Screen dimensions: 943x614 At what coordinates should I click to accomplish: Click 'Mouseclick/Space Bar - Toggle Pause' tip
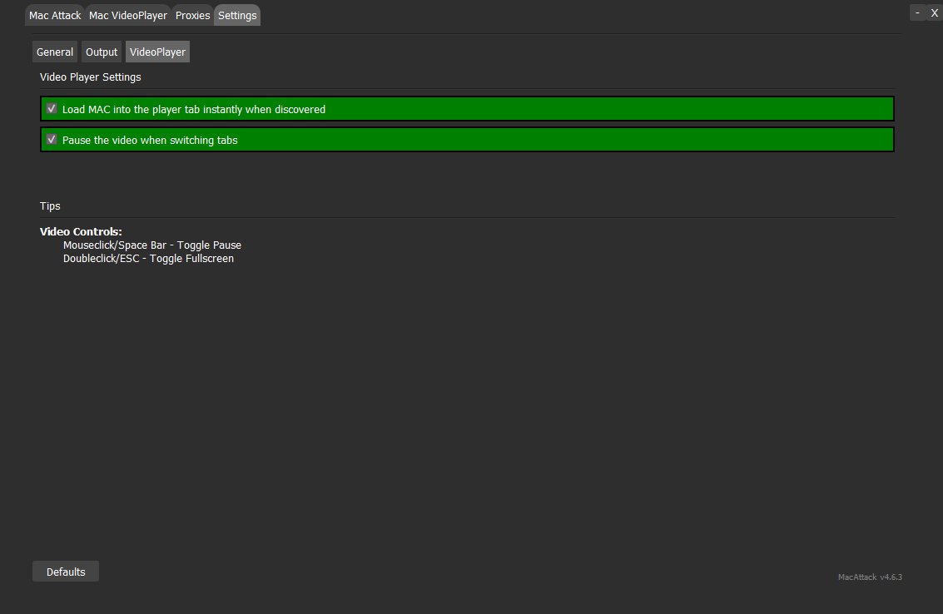click(152, 245)
